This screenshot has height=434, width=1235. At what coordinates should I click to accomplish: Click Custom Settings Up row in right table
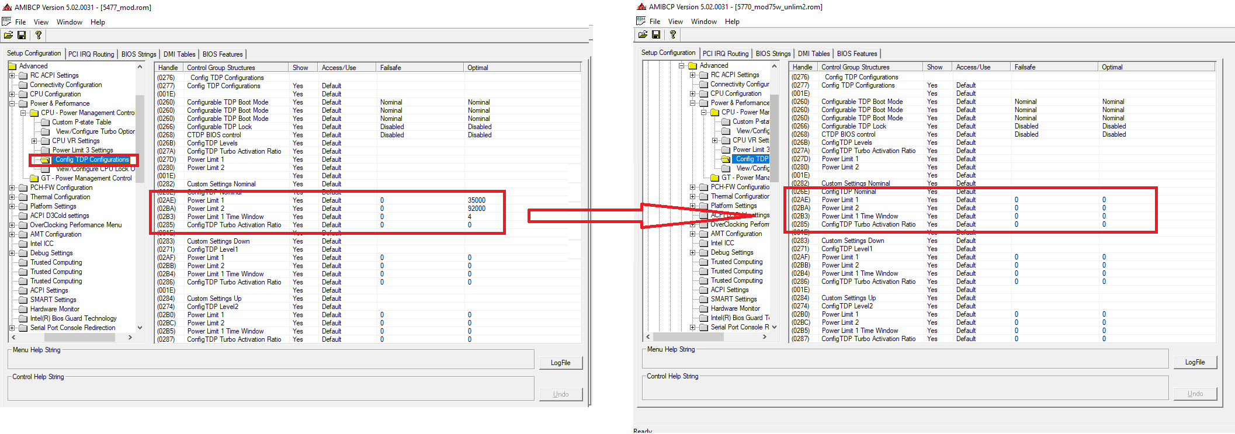pos(1002,298)
